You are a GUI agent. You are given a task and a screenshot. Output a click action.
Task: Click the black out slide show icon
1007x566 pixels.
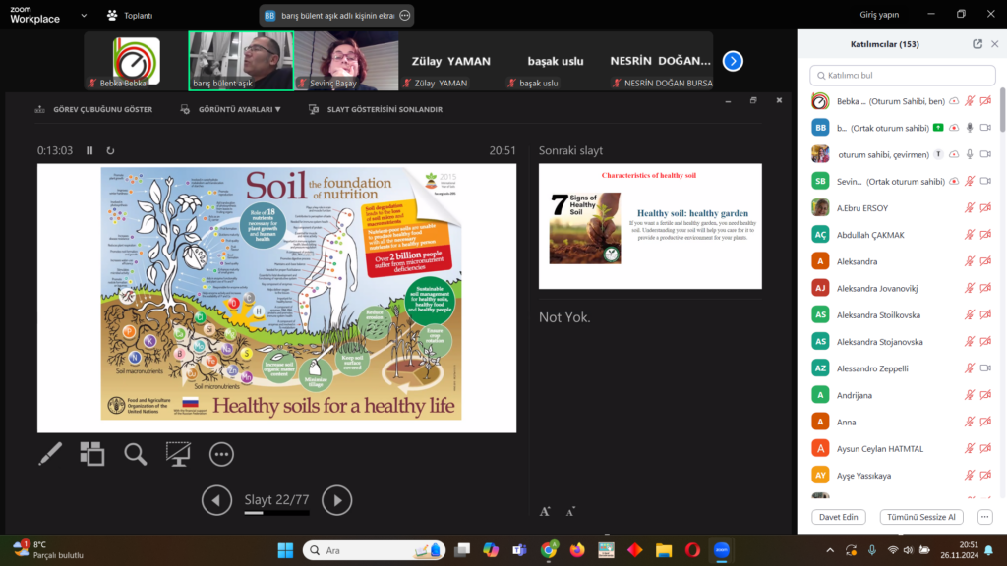178,453
